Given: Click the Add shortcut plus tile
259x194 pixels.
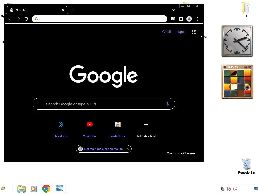Looking at the screenshot, I should (146, 129).
